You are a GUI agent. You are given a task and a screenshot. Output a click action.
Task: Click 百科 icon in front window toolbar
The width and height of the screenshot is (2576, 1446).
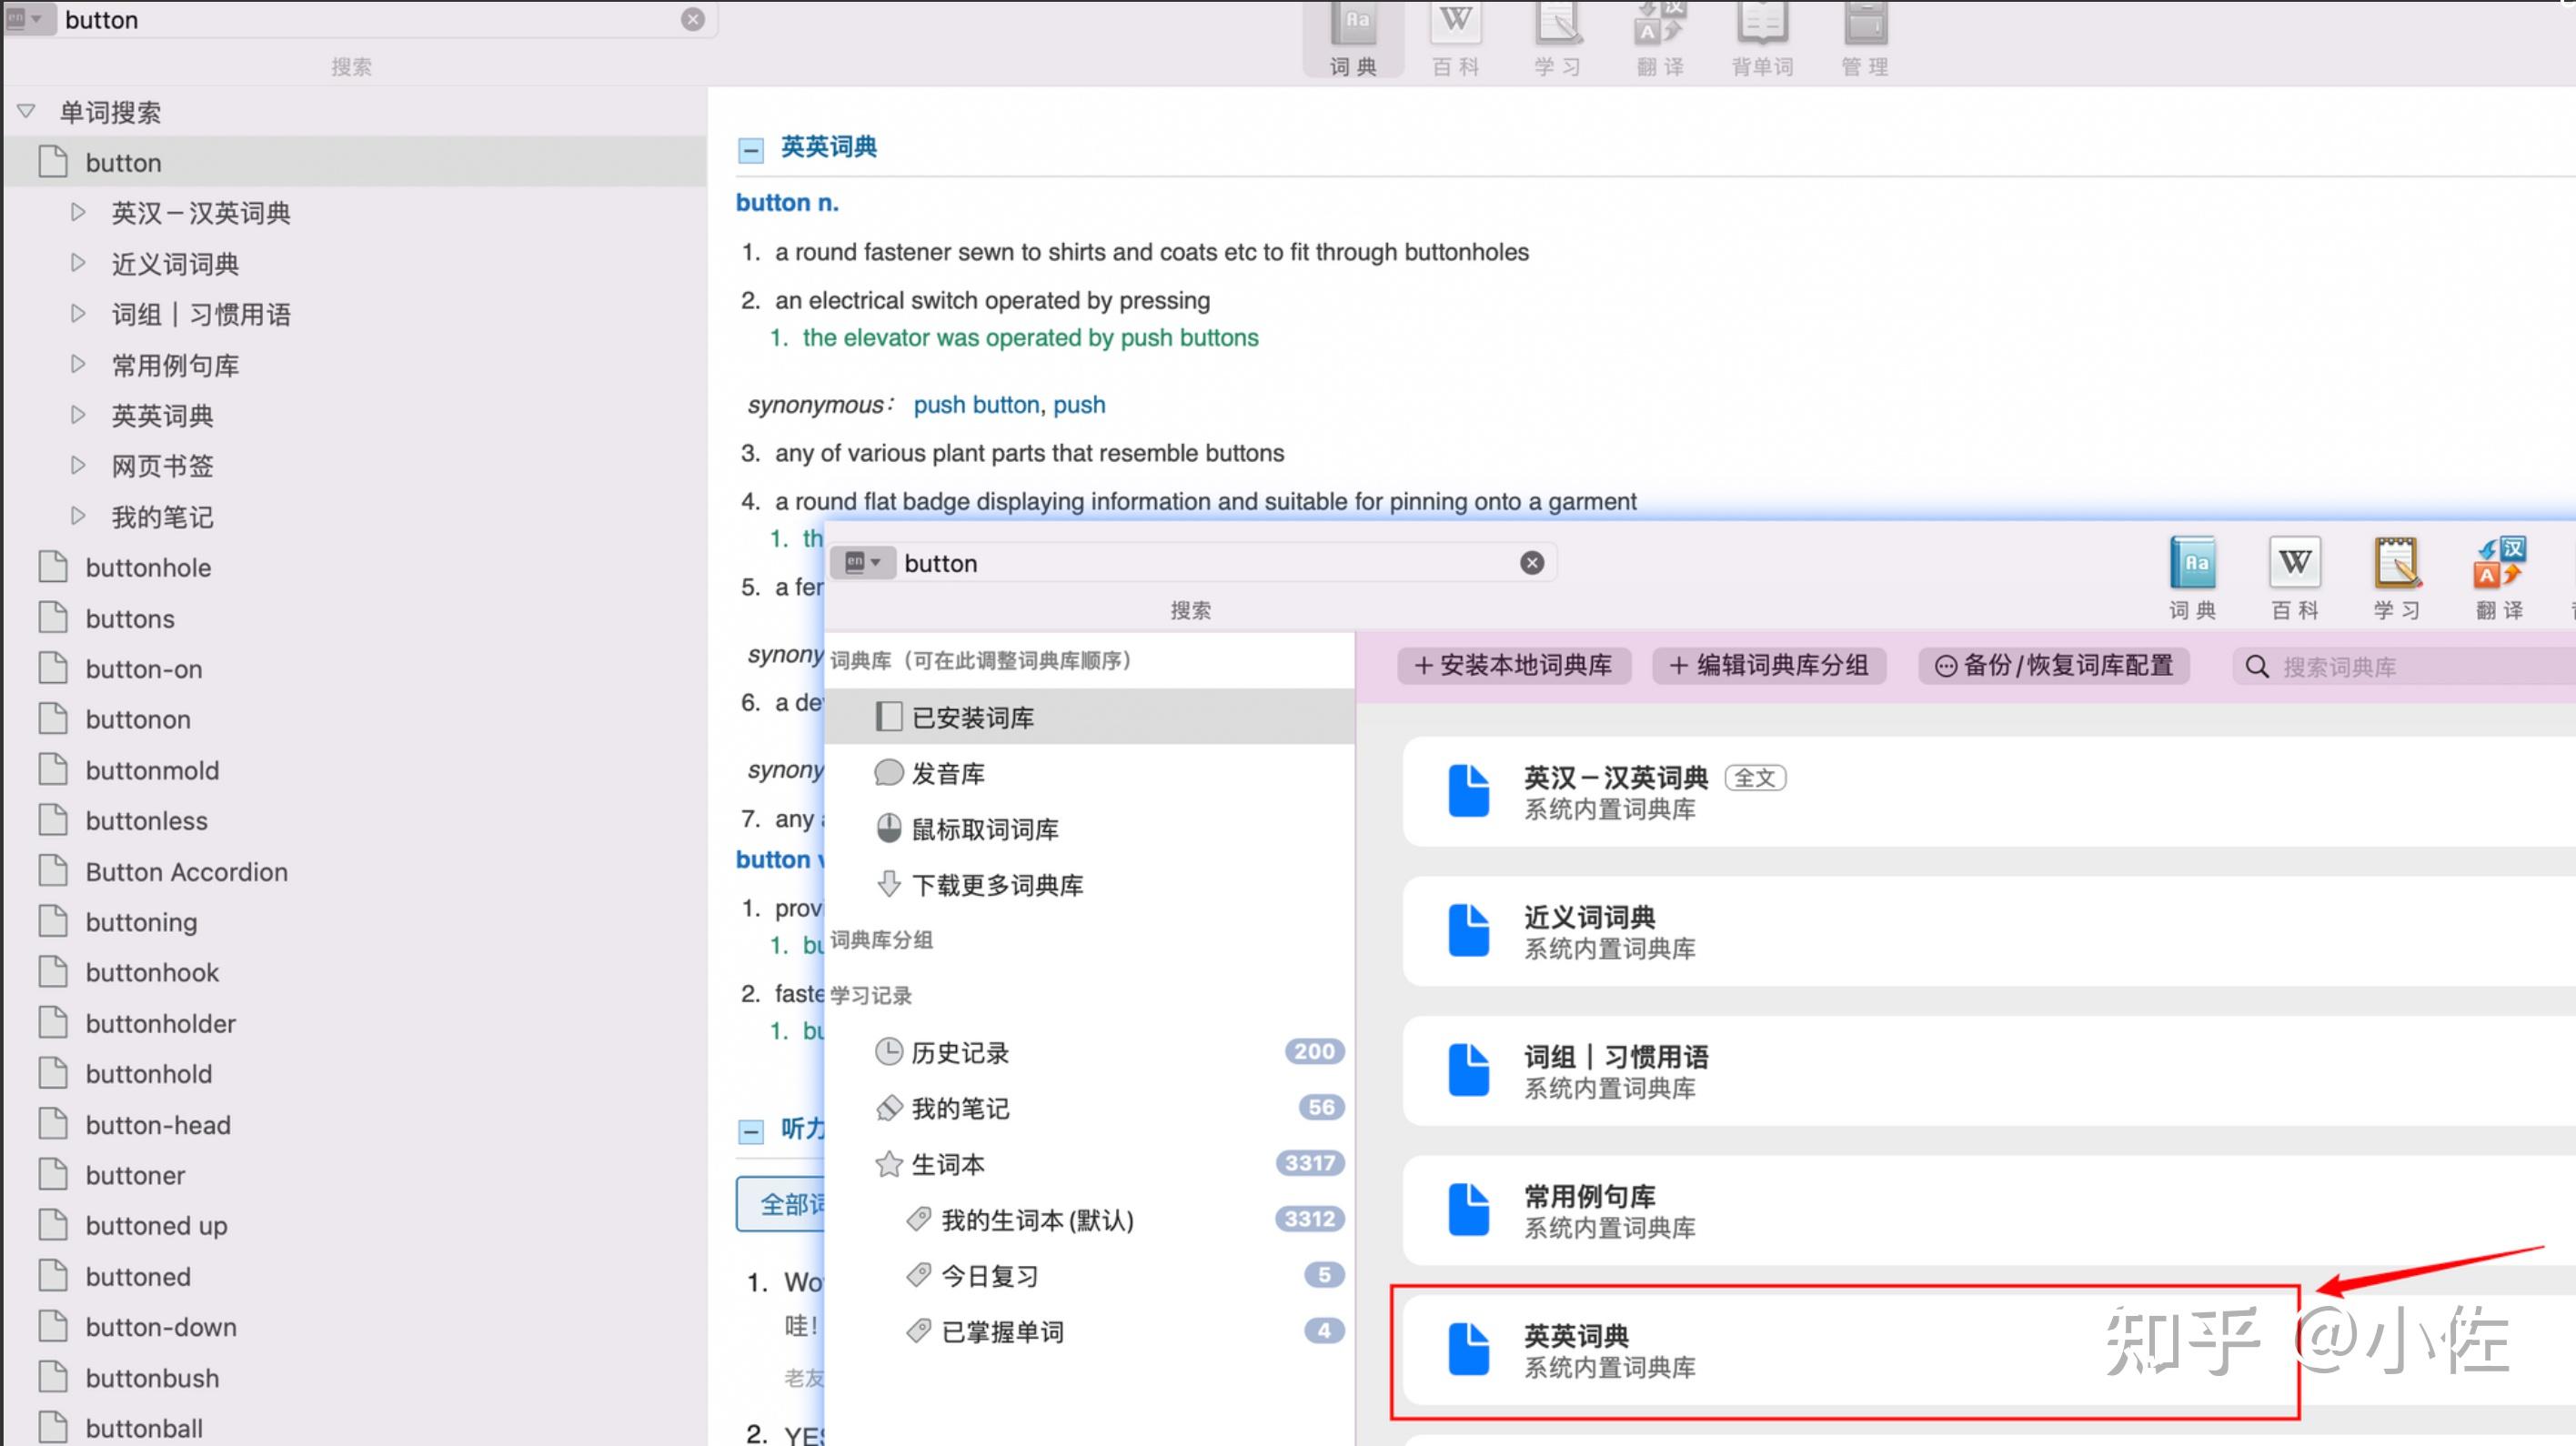(2295, 578)
